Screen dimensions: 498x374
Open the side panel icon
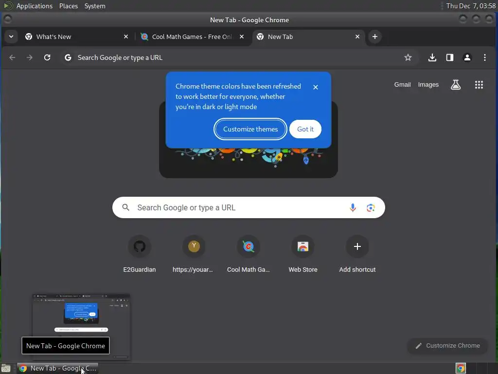(450, 57)
